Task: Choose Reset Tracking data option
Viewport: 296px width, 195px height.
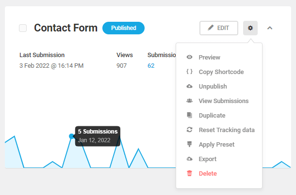Action: tap(227, 130)
